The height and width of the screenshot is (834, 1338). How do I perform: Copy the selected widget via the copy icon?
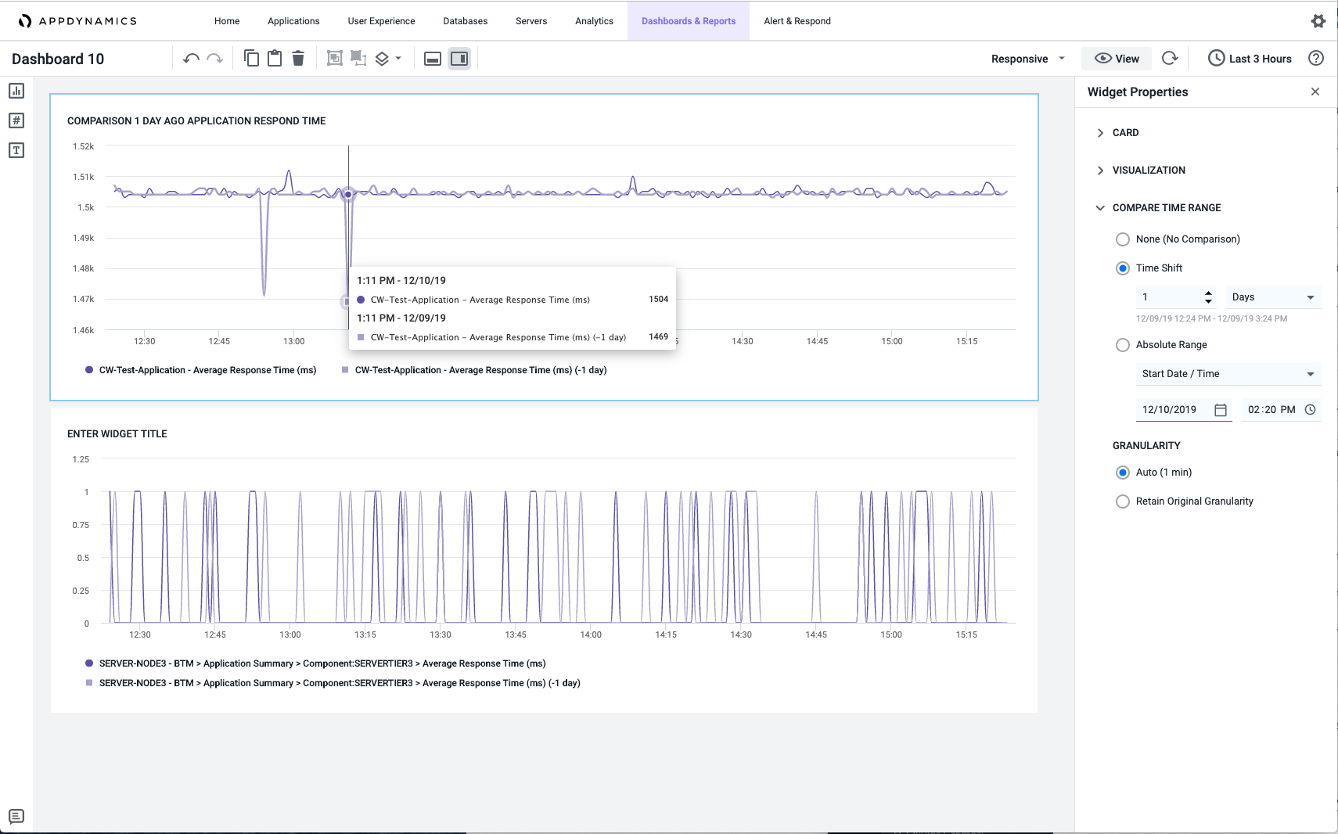pyautogui.click(x=251, y=58)
